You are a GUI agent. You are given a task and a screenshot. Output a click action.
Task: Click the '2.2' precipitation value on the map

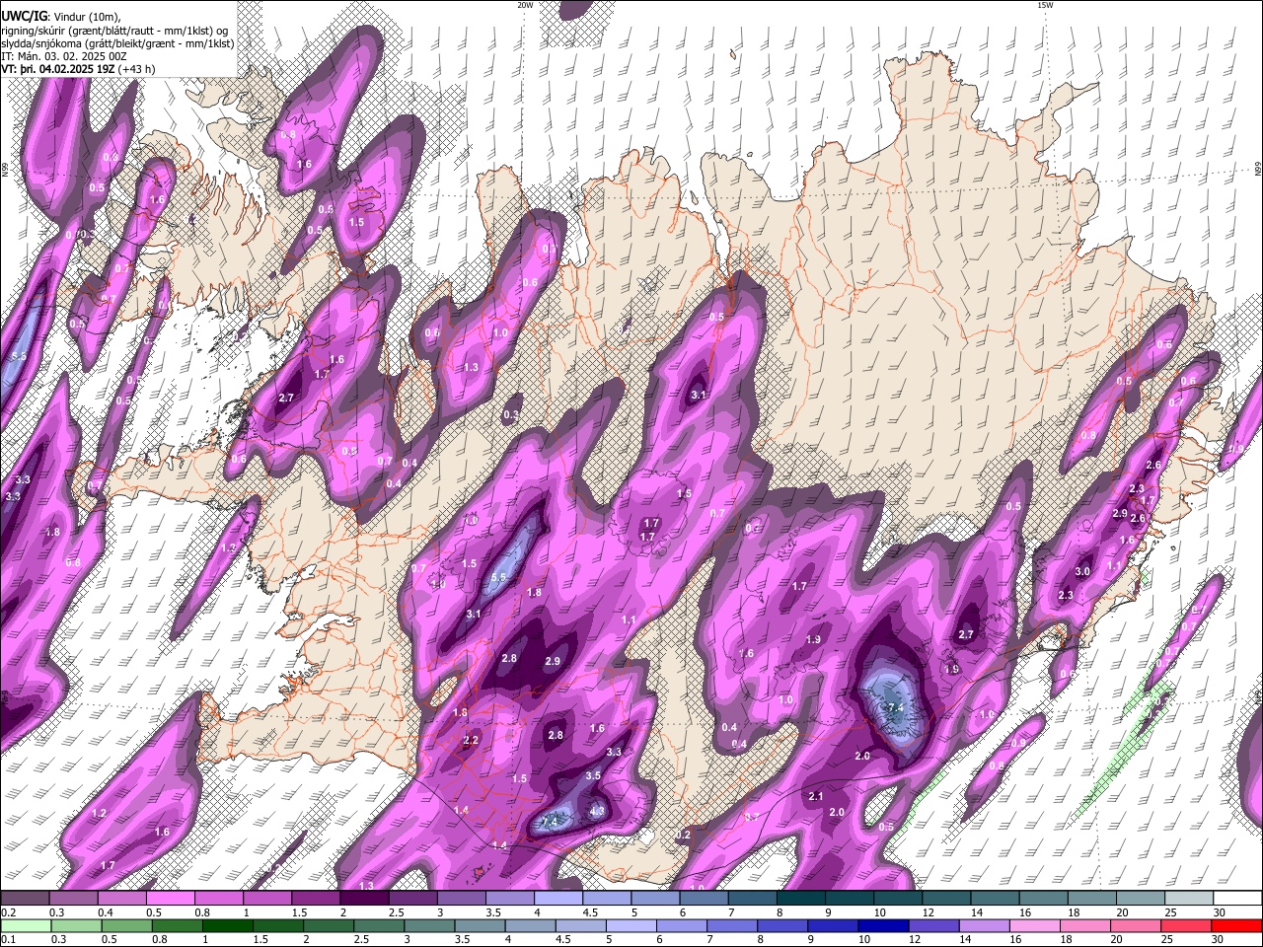471,741
